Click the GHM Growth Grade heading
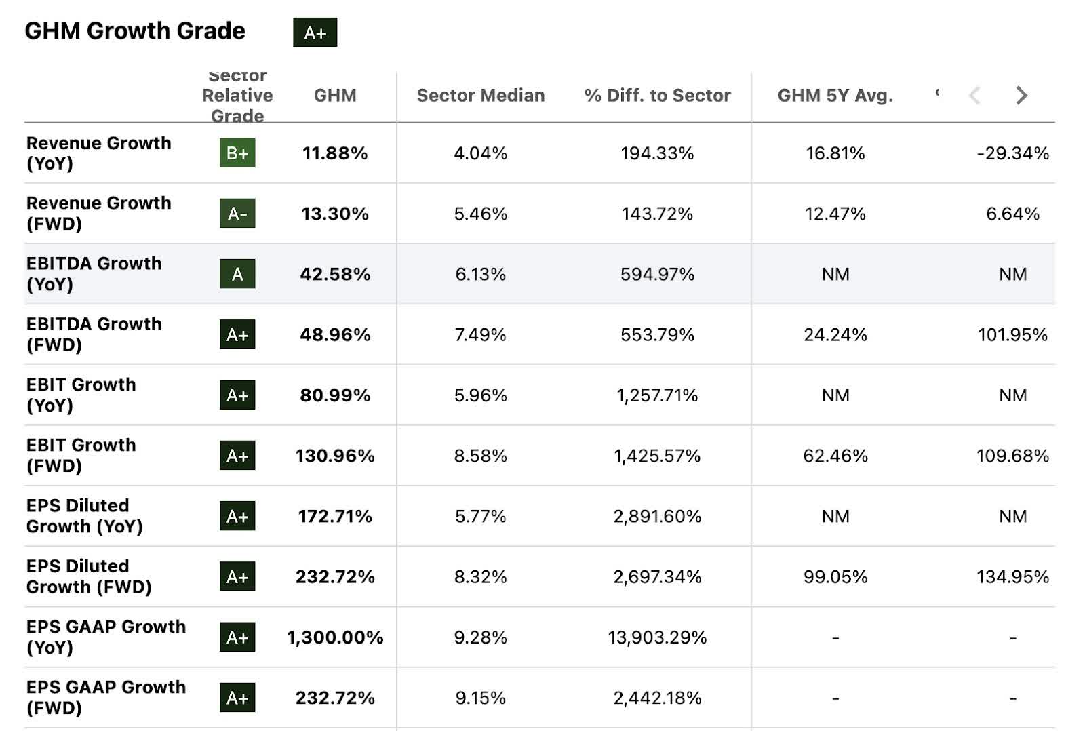This screenshot has width=1085, height=731. point(135,31)
